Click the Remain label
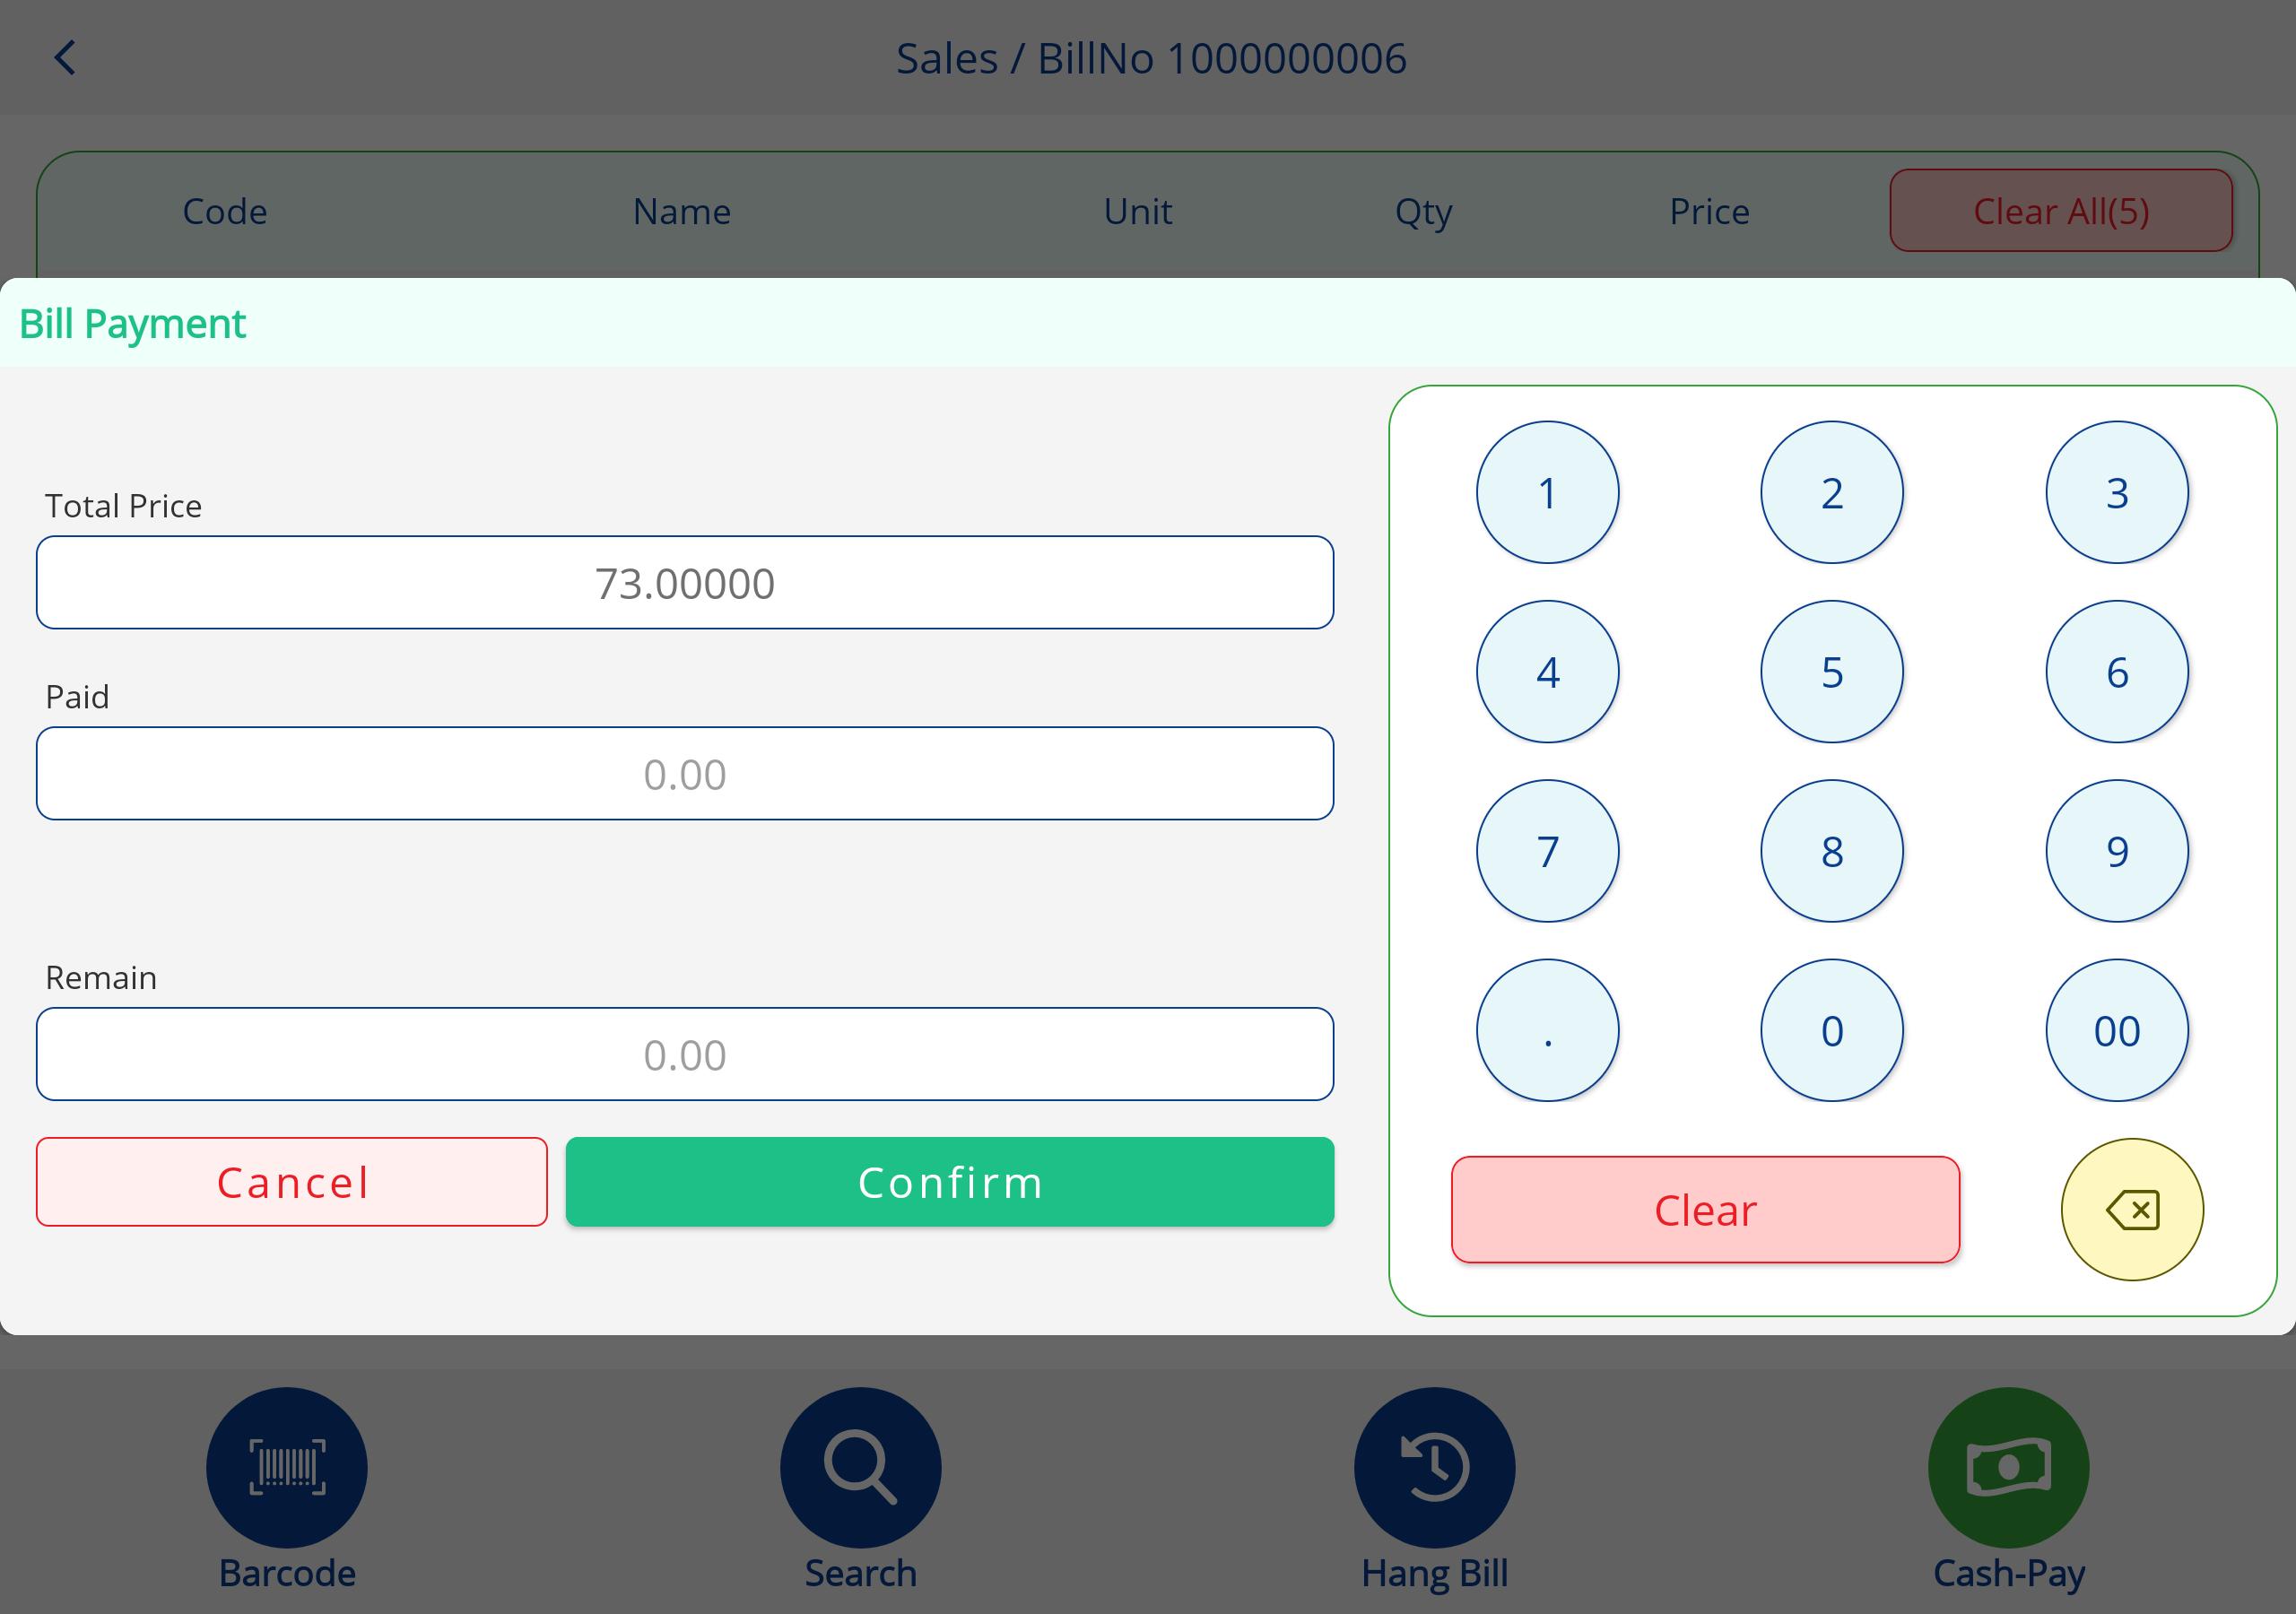Image resolution: width=2296 pixels, height=1614 pixels. click(101, 977)
